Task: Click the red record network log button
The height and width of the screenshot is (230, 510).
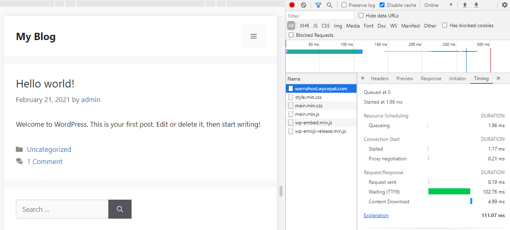Action: (x=292, y=5)
